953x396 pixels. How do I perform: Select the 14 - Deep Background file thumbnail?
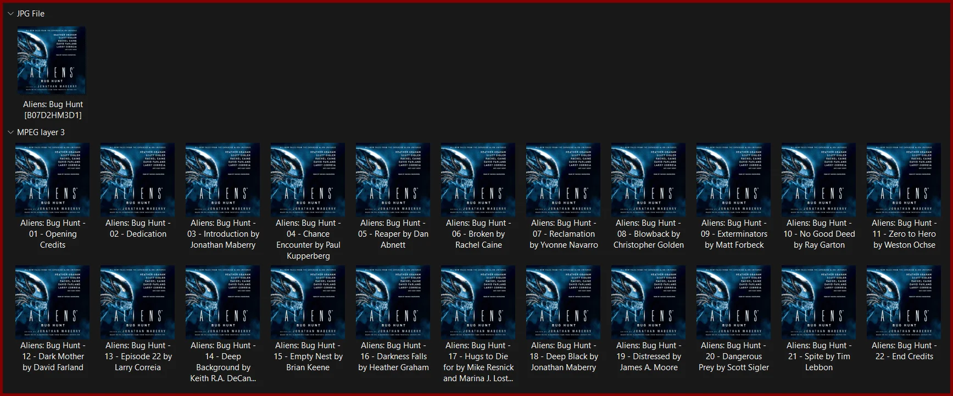[223, 303]
